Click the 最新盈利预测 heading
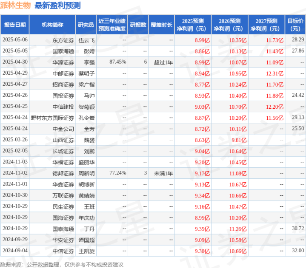The height and width of the screenshot is (268, 306). click(x=57, y=5)
